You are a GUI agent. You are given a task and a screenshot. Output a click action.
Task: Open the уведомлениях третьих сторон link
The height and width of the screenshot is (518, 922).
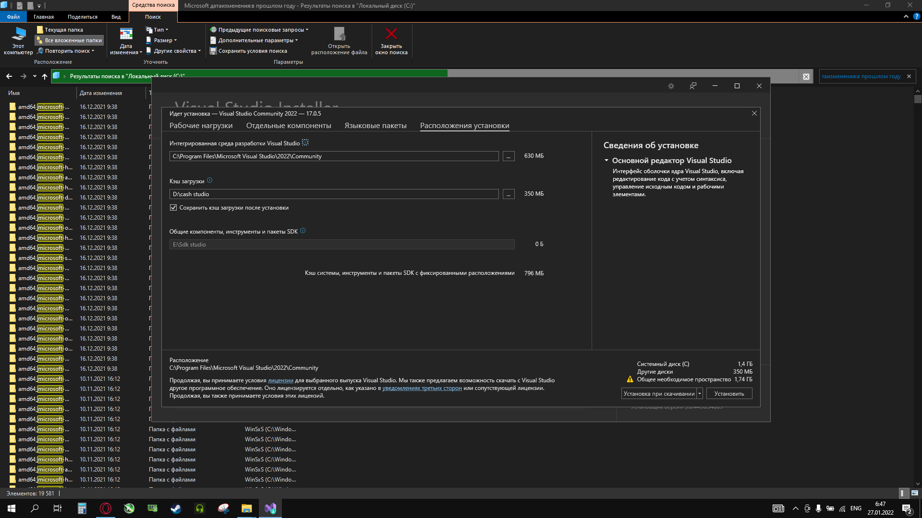tap(422, 388)
